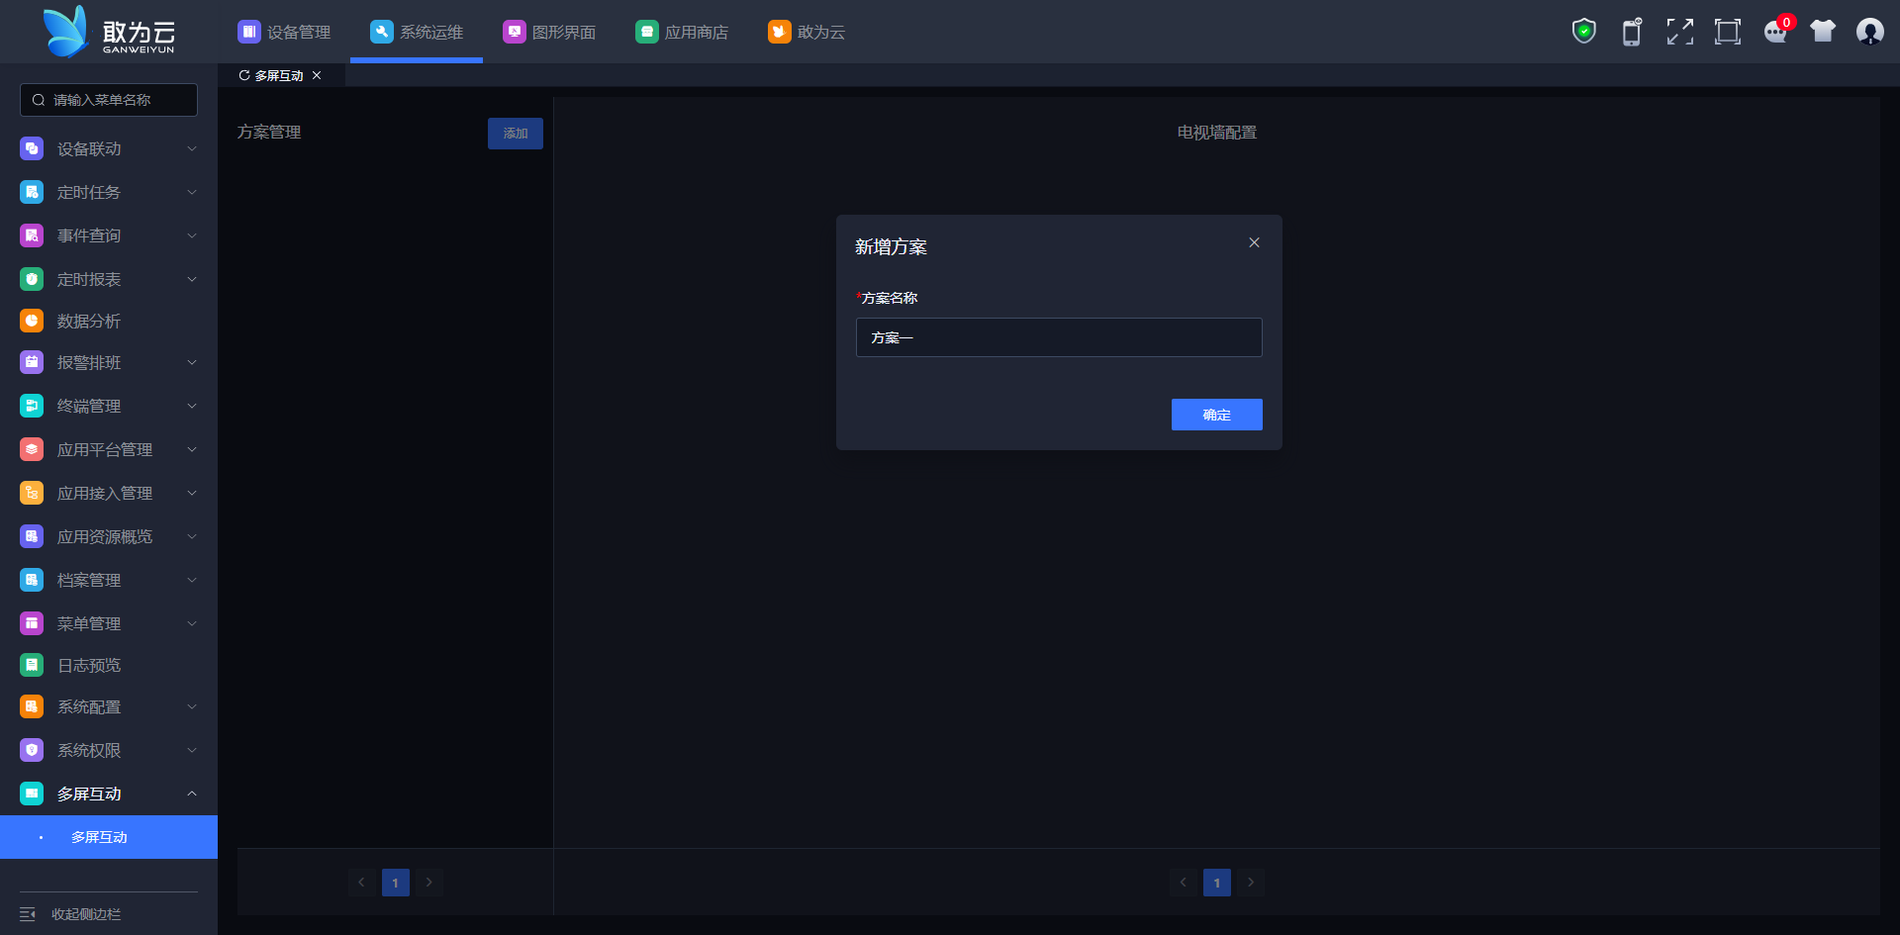Open the 敢为云 top navigation tab

tap(807, 32)
